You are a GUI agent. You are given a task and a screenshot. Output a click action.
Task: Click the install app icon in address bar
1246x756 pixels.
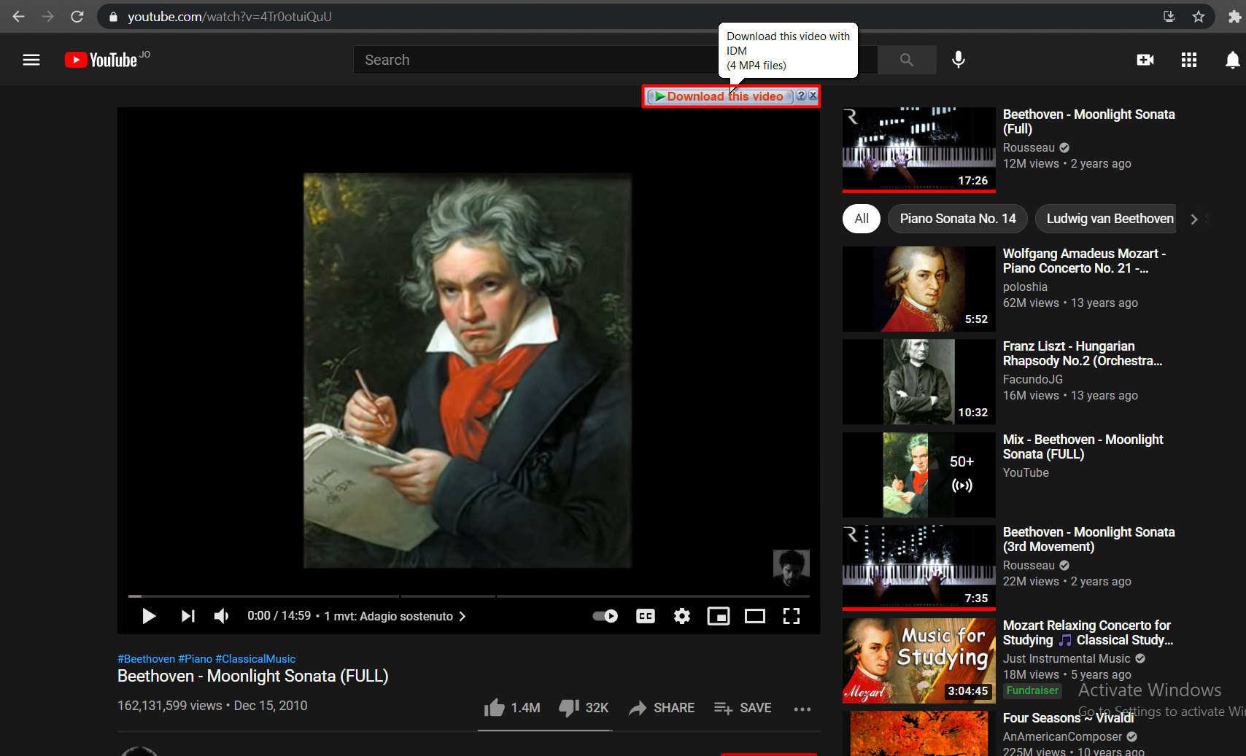pyautogui.click(x=1169, y=16)
